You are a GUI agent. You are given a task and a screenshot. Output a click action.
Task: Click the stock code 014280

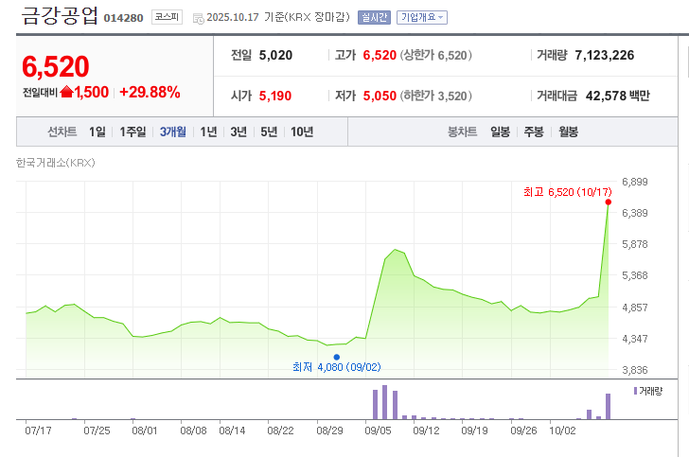click(x=123, y=18)
